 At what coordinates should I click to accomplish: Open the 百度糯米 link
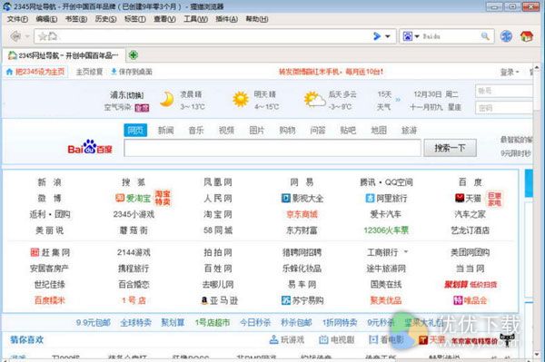(50, 300)
